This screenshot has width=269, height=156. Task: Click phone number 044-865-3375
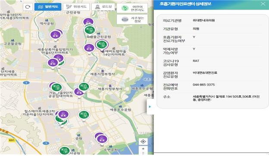click(x=203, y=85)
